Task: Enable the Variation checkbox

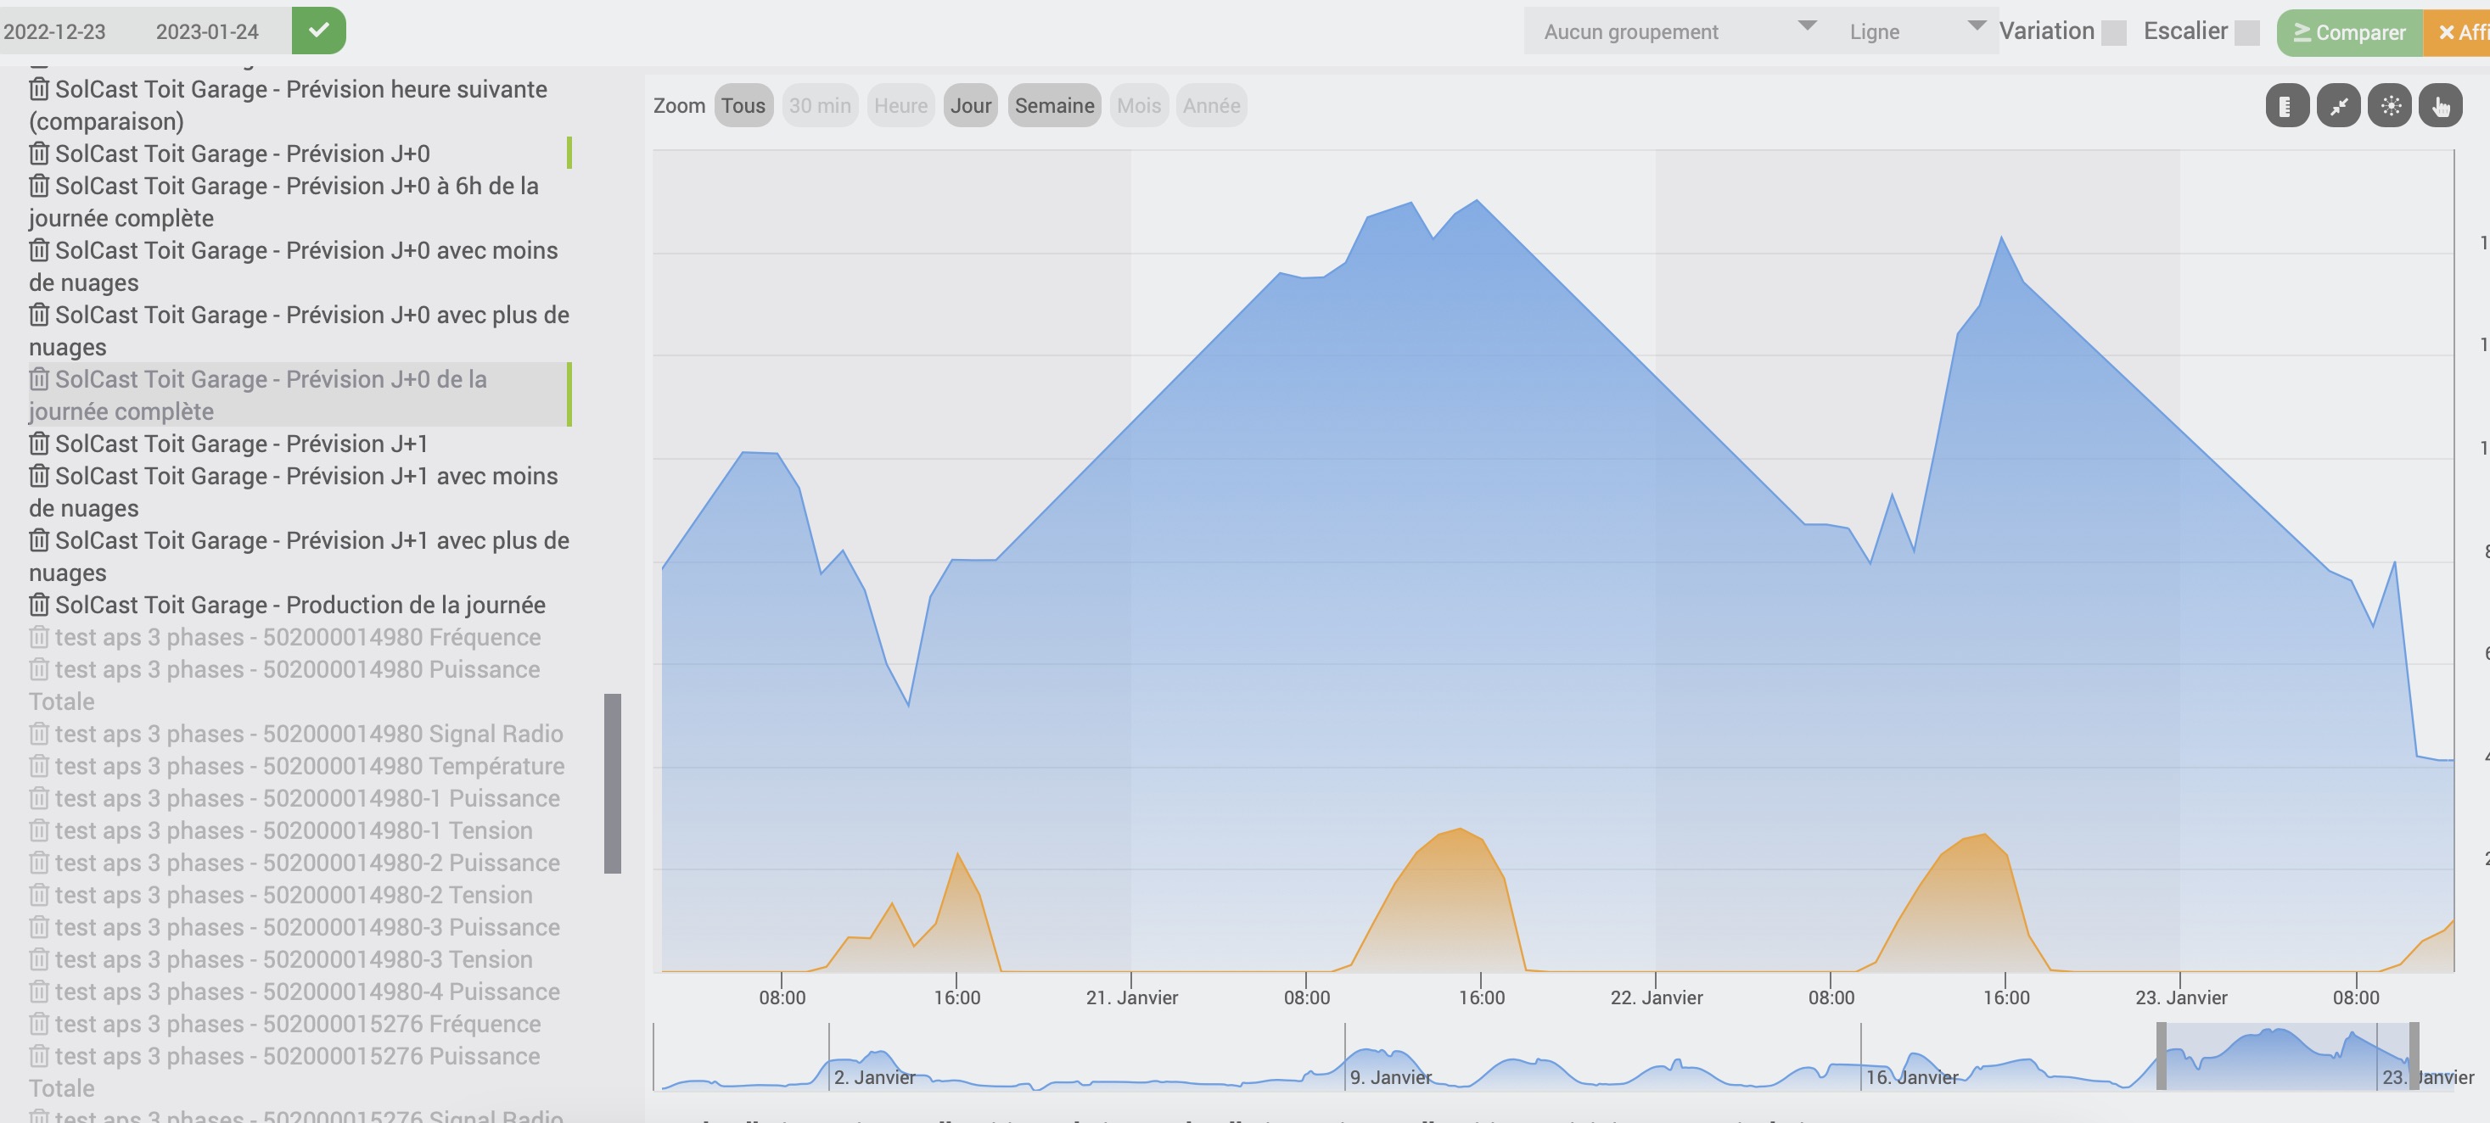Action: point(2114,33)
